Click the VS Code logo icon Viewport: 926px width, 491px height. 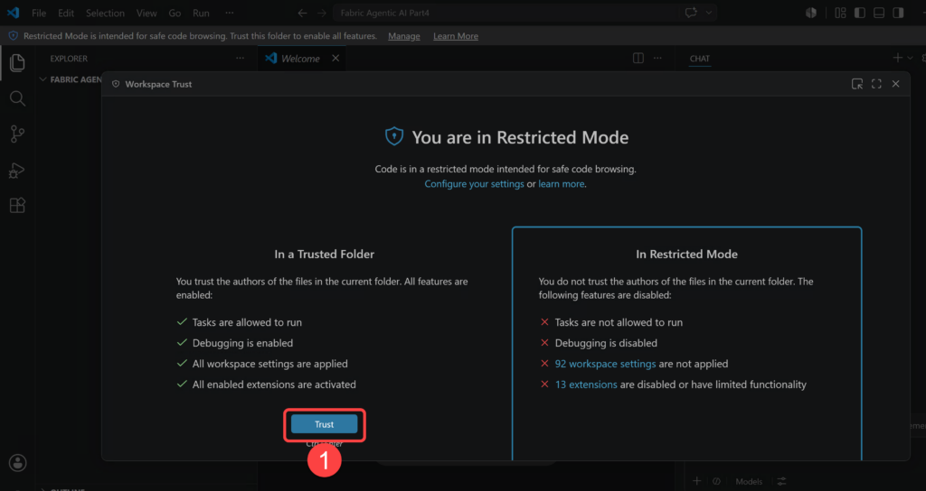coord(13,13)
